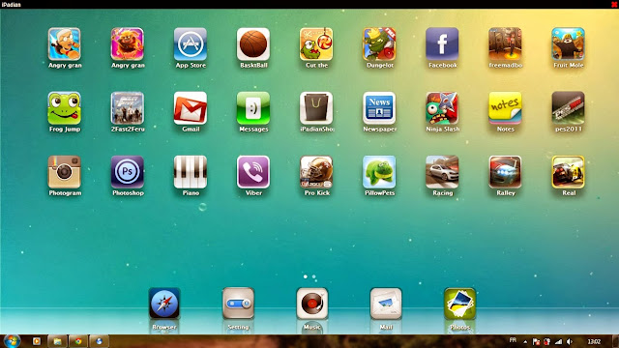Open the 2Fast2Furu app
Screen dimensions: 619x348
point(127,108)
